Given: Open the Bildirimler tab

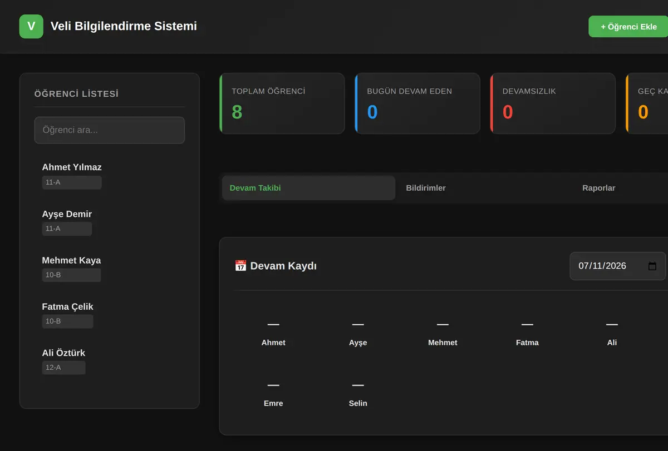Looking at the screenshot, I should tap(426, 188).
